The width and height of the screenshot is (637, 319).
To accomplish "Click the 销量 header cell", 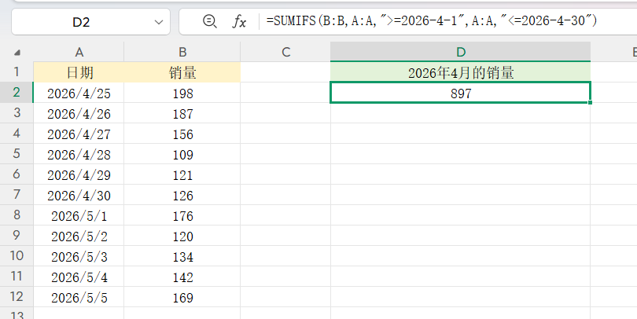I will click(182, 72).
